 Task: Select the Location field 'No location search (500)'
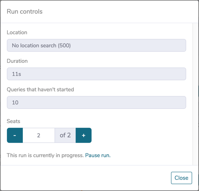[97, 45]
